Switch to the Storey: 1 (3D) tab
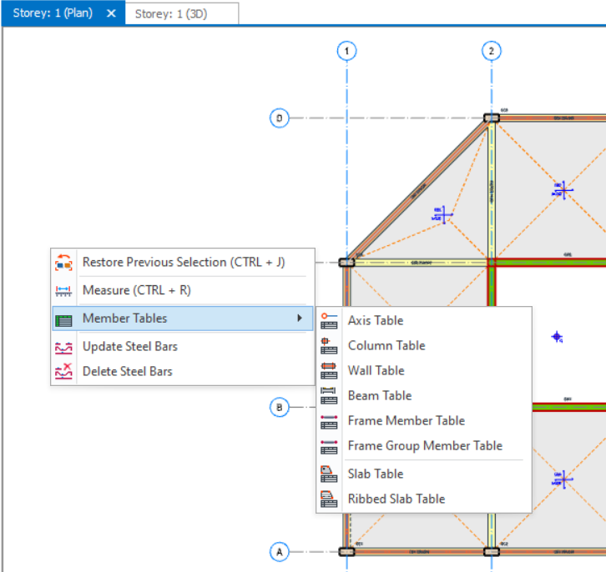The width and height of the screenshot is (606, 572). [170, 13]
